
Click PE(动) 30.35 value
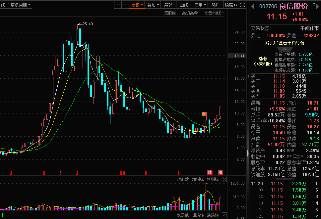[x=313, y=157]
